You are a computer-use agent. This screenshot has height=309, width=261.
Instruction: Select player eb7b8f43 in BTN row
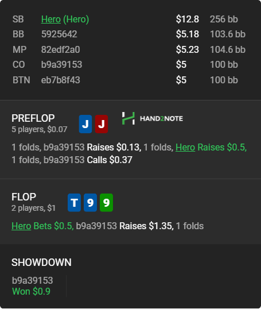click(x=61, y=80)
